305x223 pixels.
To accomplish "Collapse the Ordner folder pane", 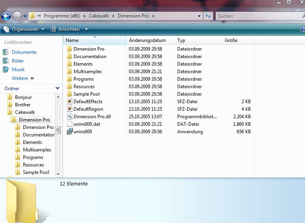I will pyautogui.click(x=57, y=89).
